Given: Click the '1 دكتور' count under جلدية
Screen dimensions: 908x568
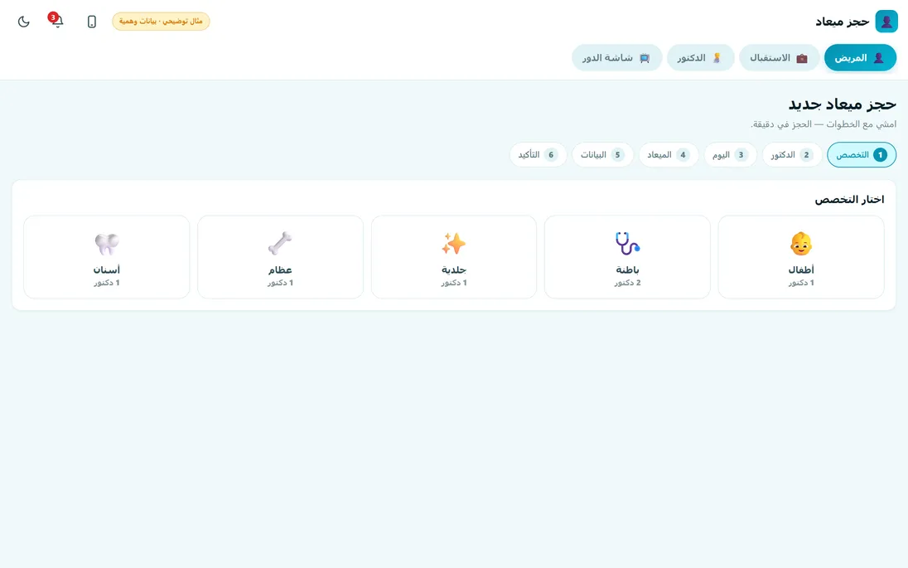Looking at the screenshot, I should click(453, 283).
